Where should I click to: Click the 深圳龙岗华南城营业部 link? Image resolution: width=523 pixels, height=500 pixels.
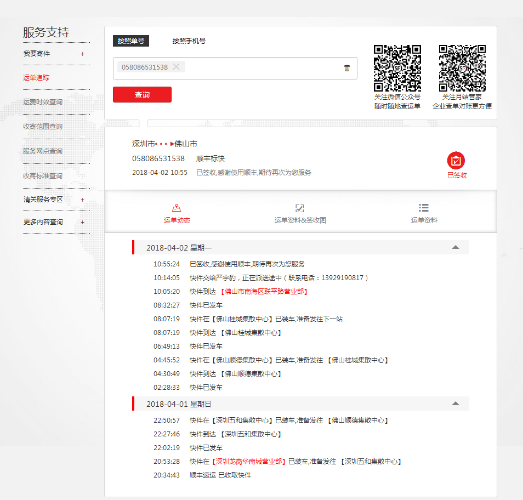[249, 462]
